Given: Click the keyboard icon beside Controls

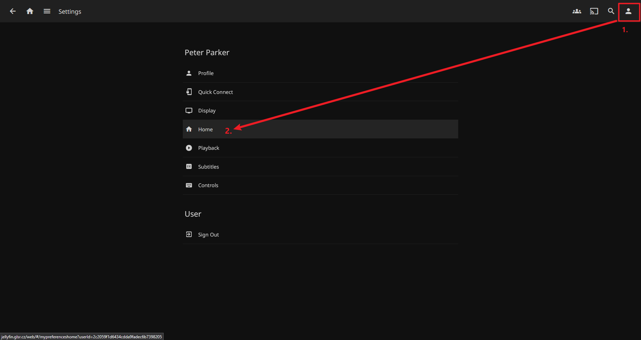Looking at the screenshot, I should coord(189,185).
